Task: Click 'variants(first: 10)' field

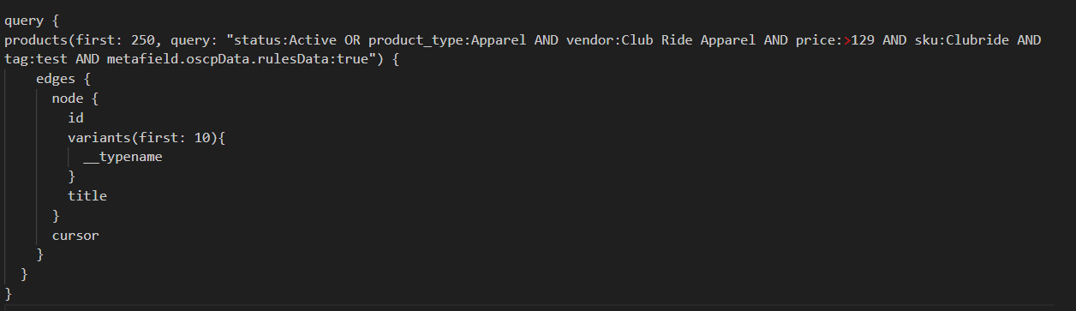Action: tap(142, 137)
